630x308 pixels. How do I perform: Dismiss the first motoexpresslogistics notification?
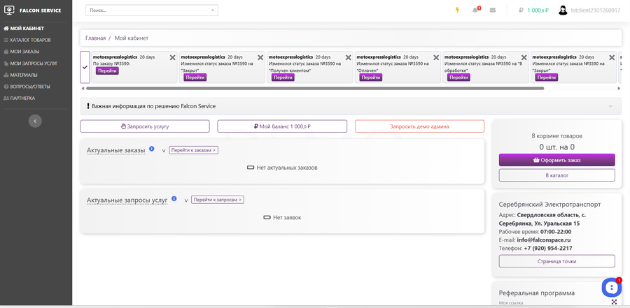(173, 57)
